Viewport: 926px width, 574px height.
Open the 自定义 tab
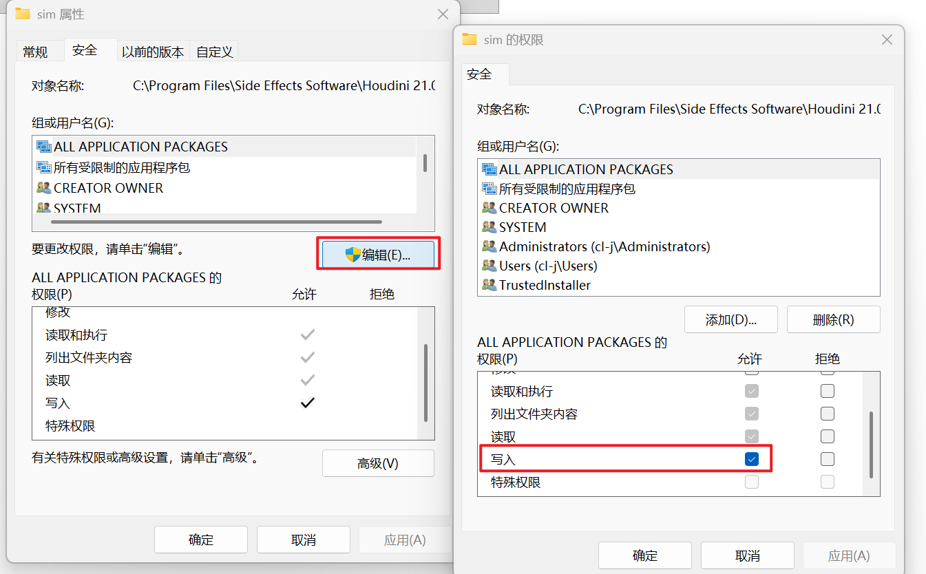pyautogui.click(x=215, y=52)
